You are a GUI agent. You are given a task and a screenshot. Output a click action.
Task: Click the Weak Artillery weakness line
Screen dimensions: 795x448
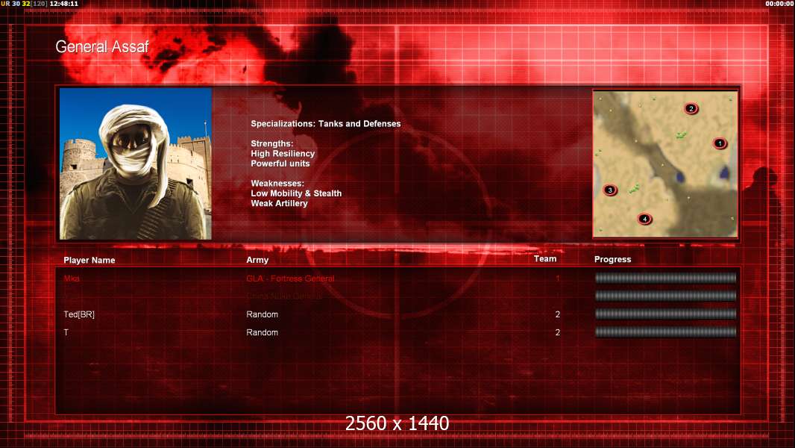[x=279, y=203]
